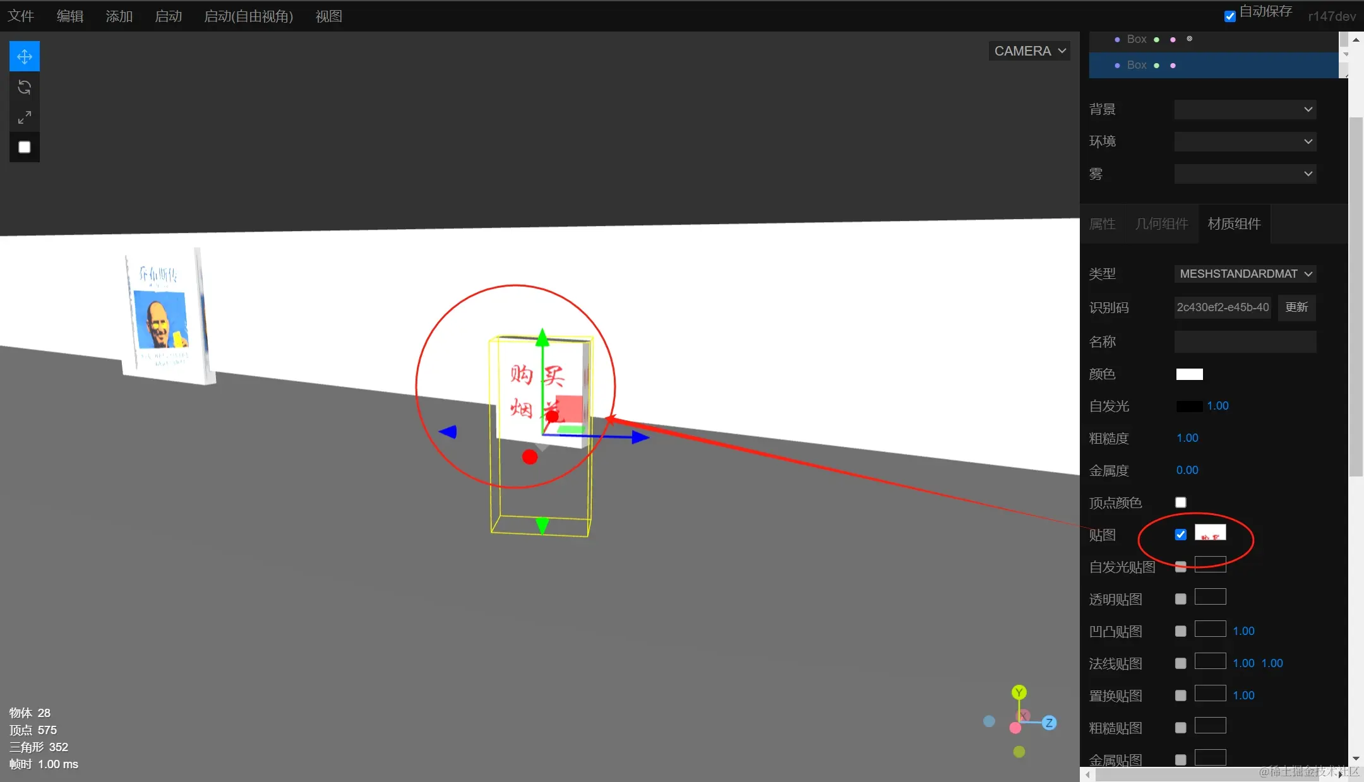Image resolution: width=1364 pixels, height=782 pixels.
Task: Click the Y axis on viewport gizmo
Action: [1019, 692]
